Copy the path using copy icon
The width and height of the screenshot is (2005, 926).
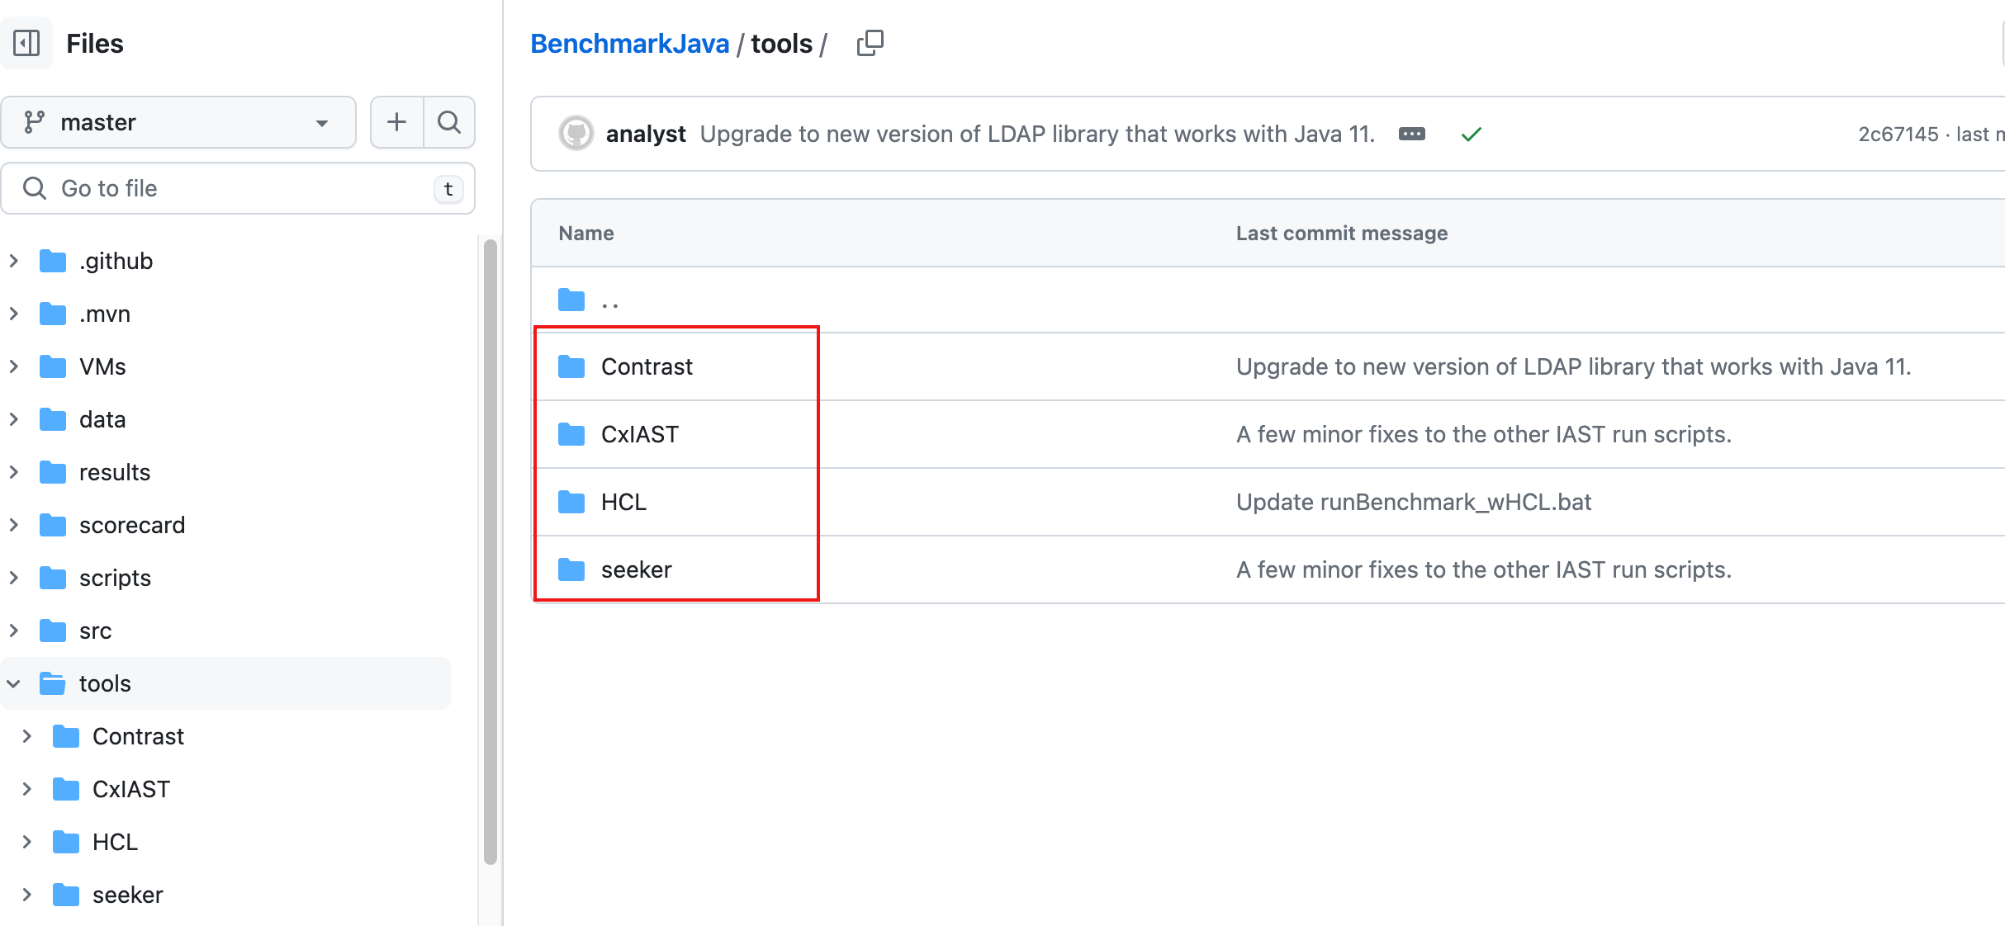point(870,43)
